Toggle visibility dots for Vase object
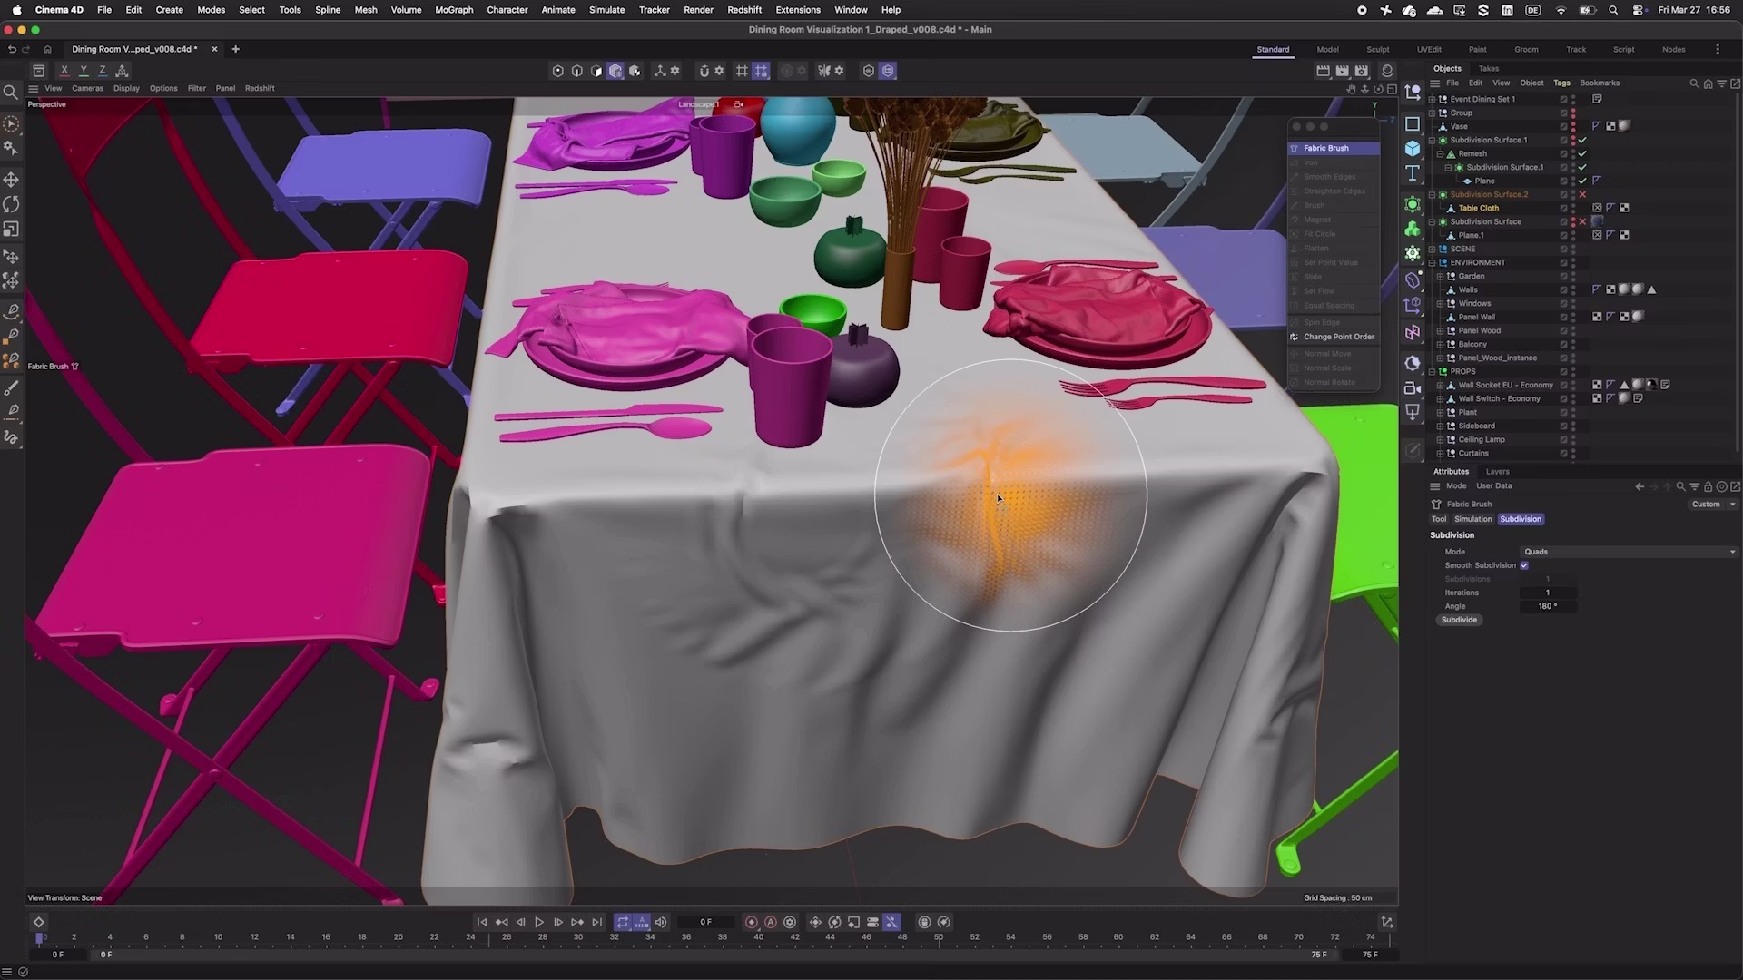The height and width of the screenshot is (980, 1743). point(1573,126)
